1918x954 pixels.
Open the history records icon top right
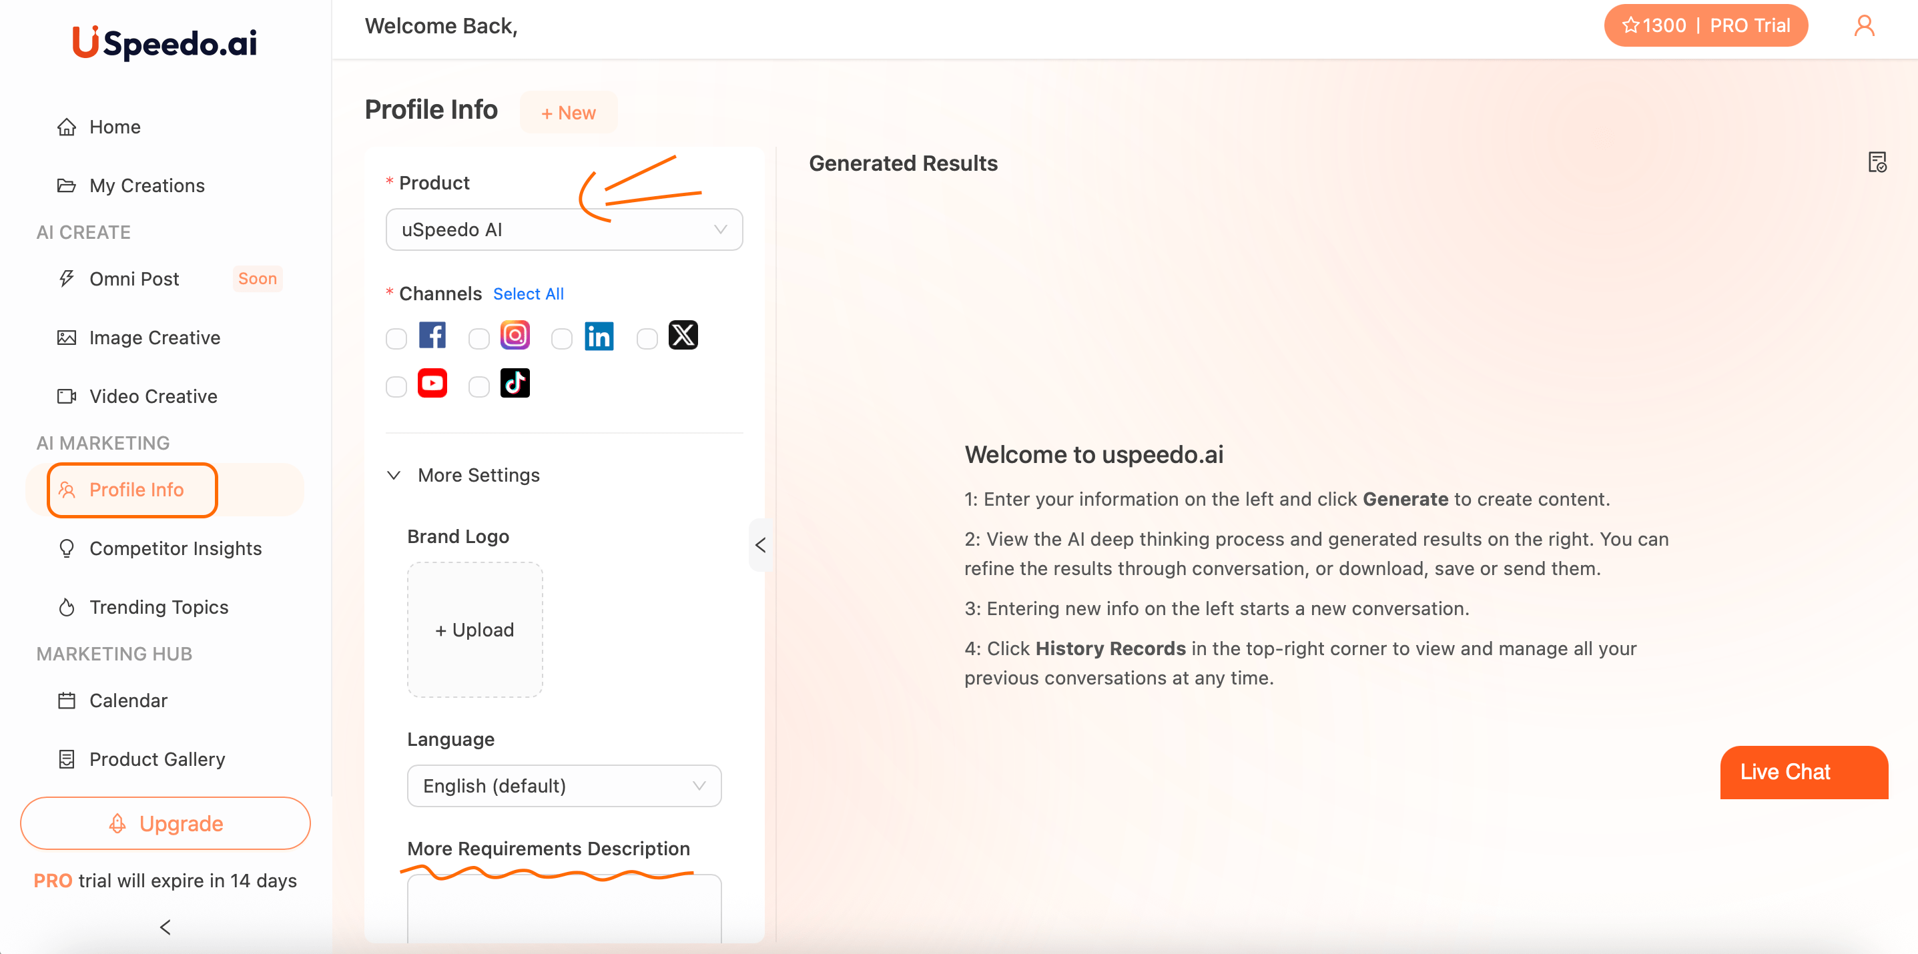(1877, 161)
